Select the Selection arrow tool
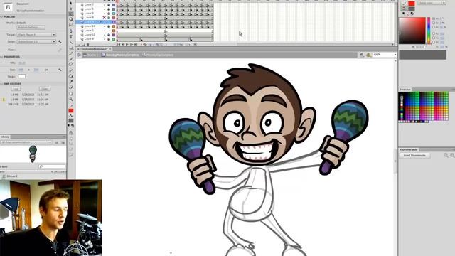The height and width of the screenshot is (256, 455). [71, 3]
